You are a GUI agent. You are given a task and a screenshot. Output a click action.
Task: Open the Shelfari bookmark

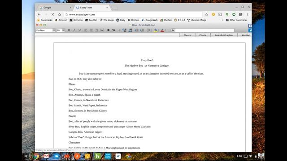(166, 20)
